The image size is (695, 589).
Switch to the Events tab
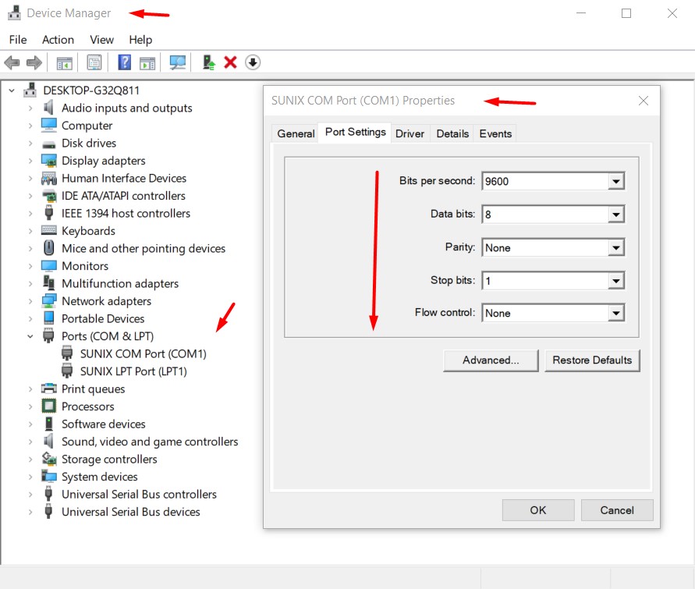pyautogui.click(x=495, y=133)
